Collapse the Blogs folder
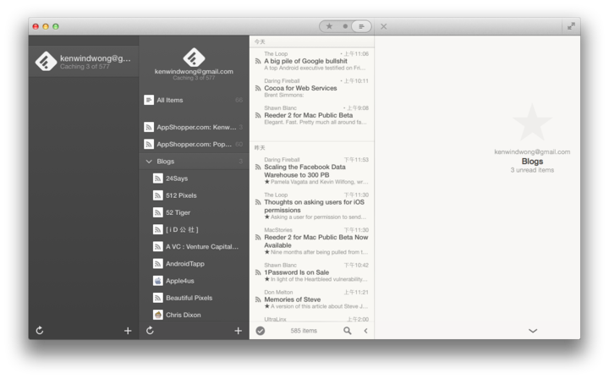This screenshot has width=609, height=379. pyautogui.click(x=150, y=161)
